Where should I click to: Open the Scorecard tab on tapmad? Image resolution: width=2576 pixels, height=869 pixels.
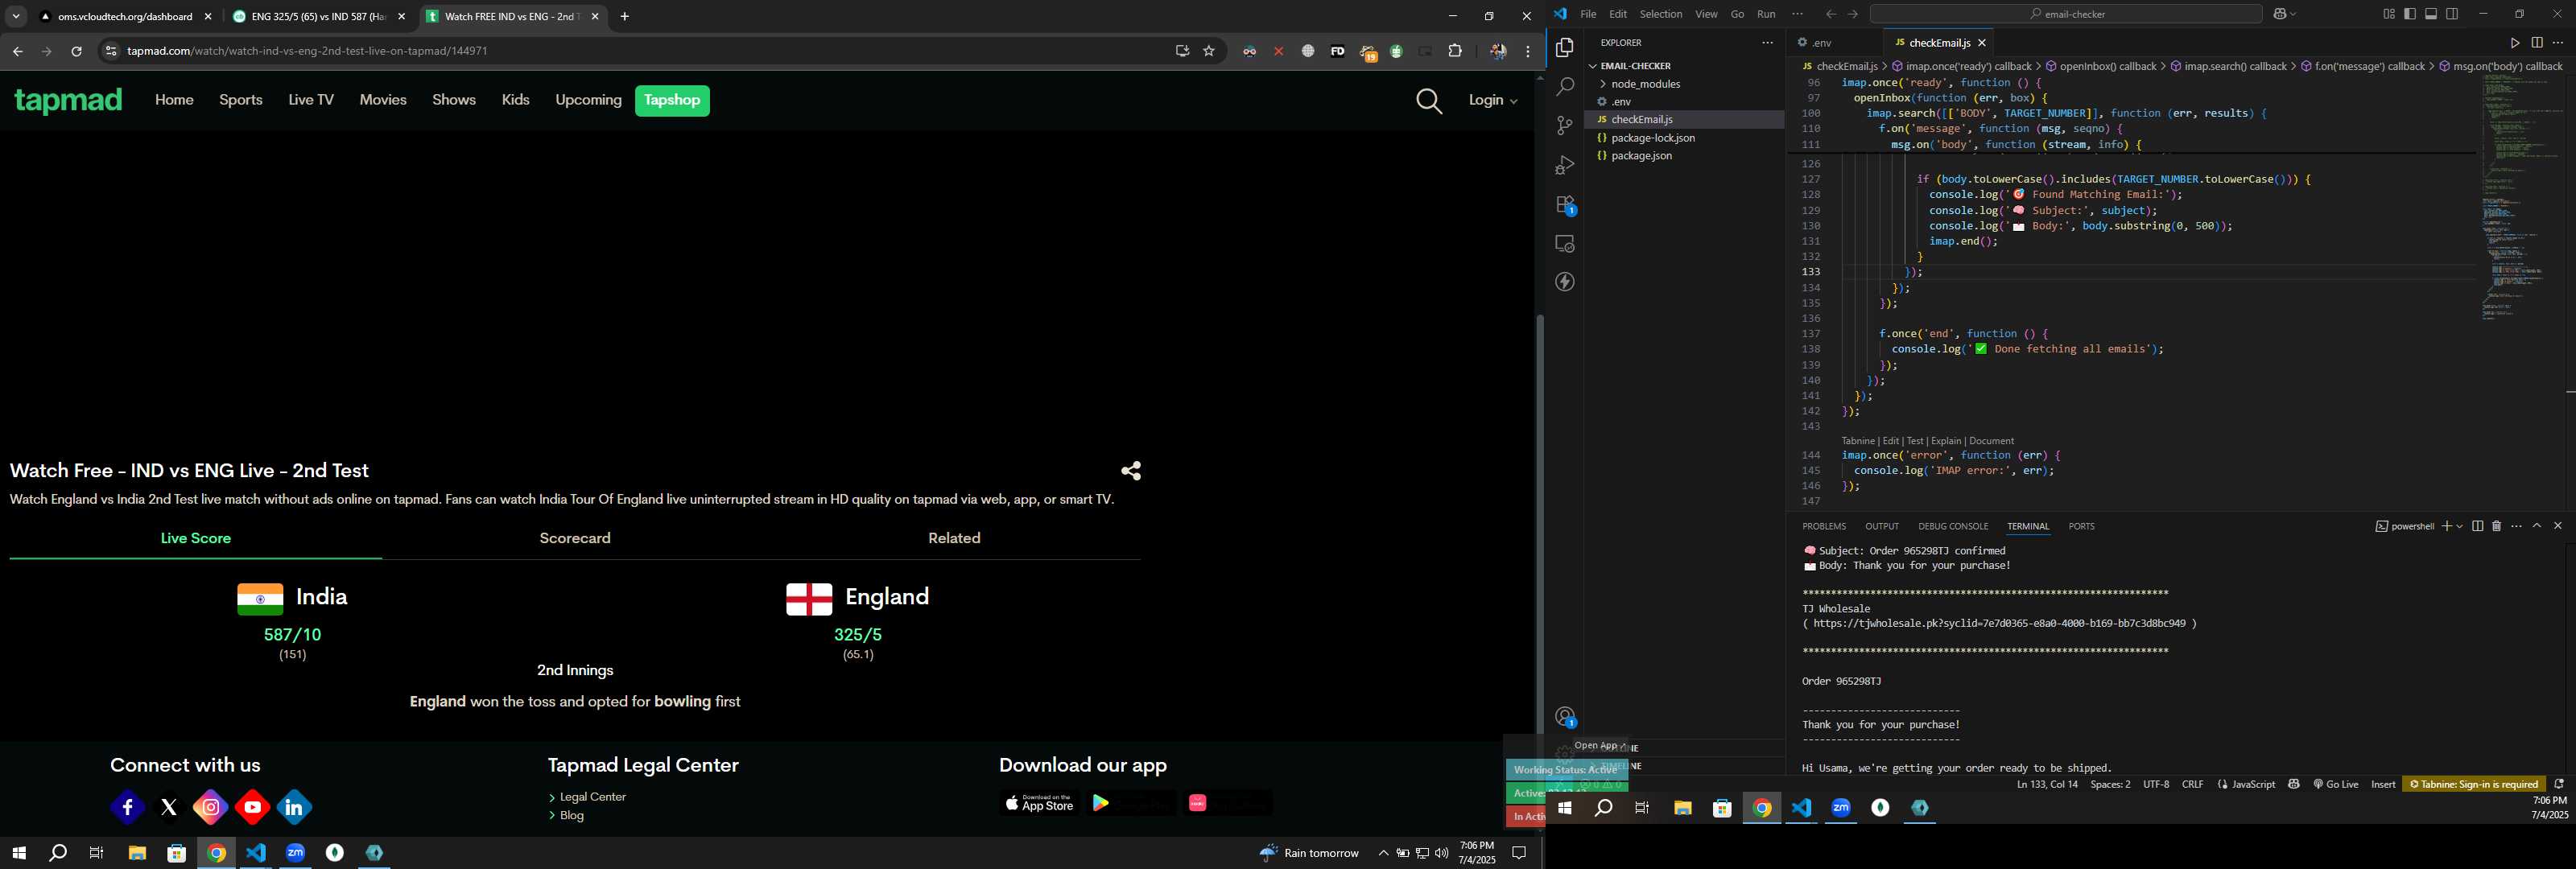pos(575,538)
